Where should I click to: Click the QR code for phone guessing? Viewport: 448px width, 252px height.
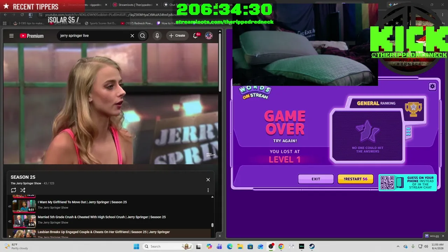coord(387,183)
